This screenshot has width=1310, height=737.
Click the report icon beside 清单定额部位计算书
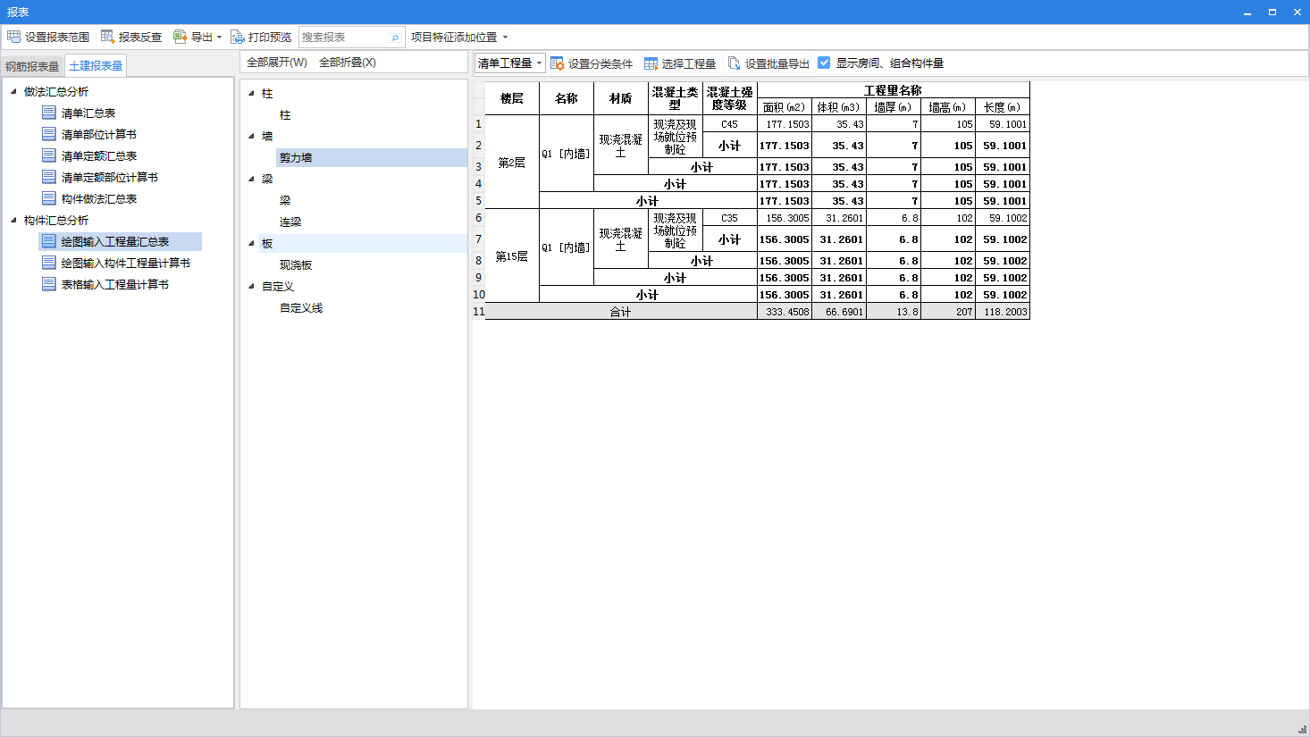coord(49,177)
